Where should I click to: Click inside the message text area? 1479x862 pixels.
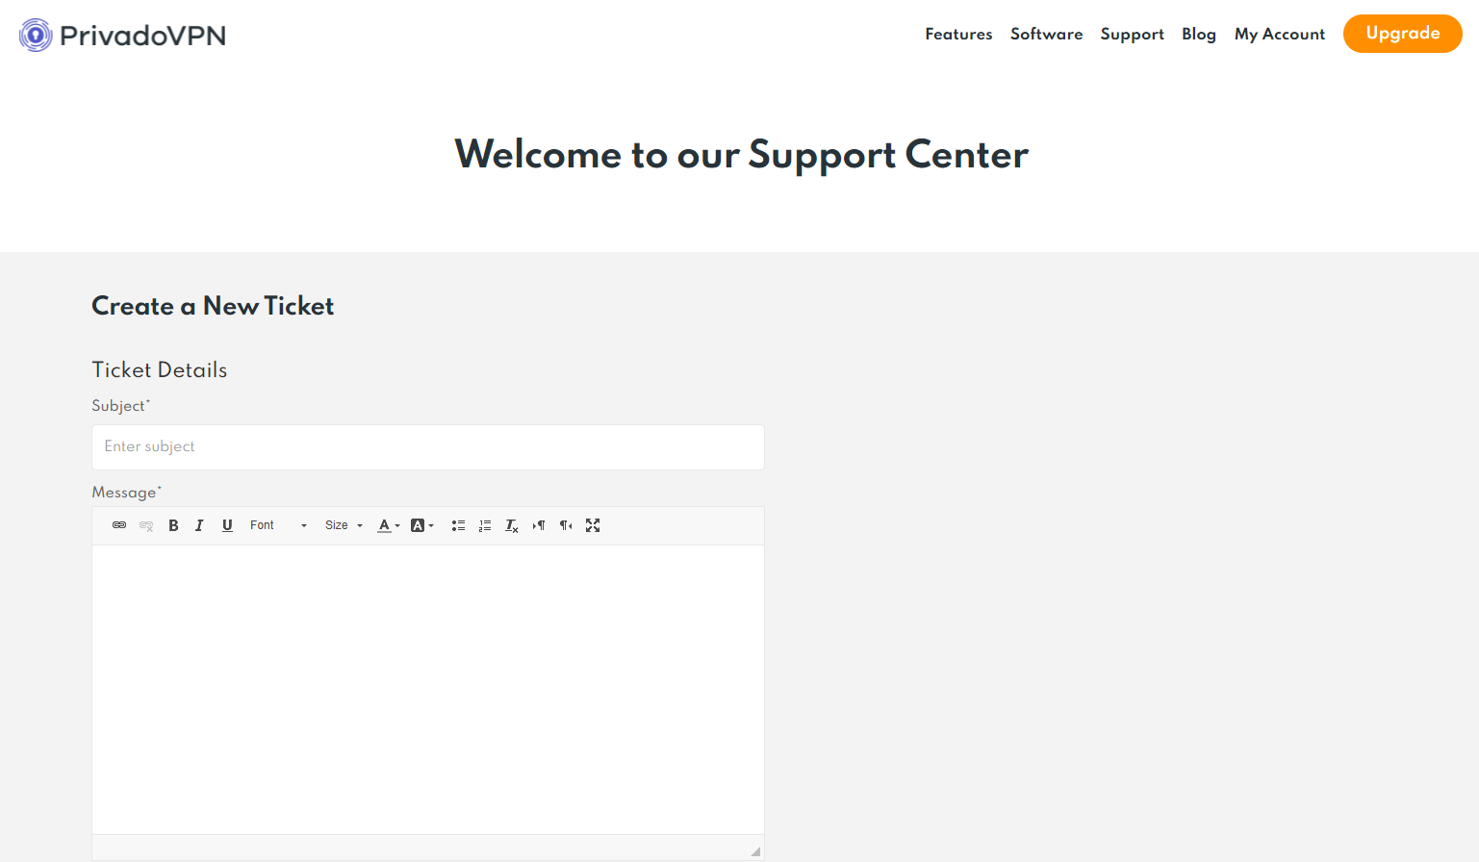click(428, 690)
